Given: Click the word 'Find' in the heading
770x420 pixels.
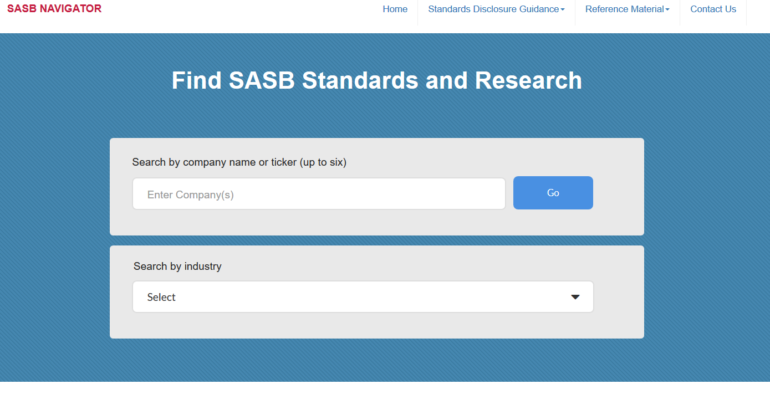Looking at the screenshot, I should pos(196,80).
